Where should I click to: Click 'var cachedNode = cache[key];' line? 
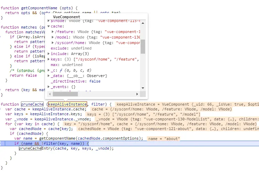41,129
